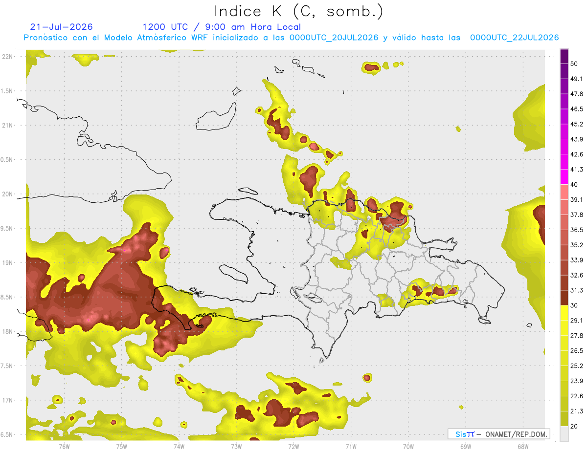This screenshot has height=453, width=587.
Task: Click the gray colorbar band below 20
Action: pyautogui.click(x=564, y=434)
